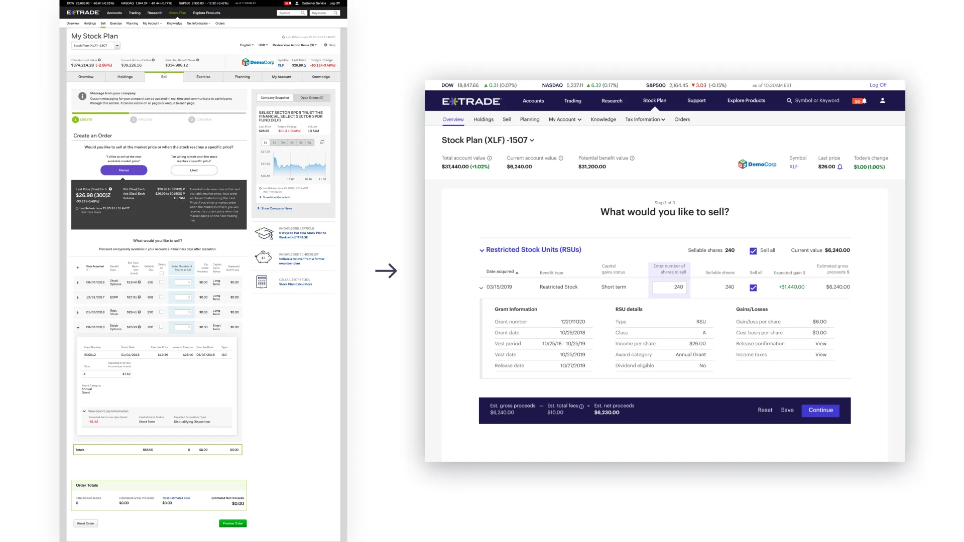964x542 pixels.
Task: Set price alert bell next to $26.00
Action: point(840,167)
